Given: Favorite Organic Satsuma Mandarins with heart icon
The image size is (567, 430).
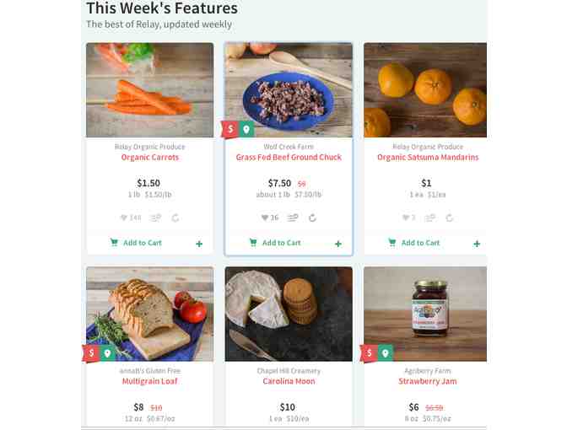Looking at the screenshot, I should pyautogui.click(x=403, y=218).
